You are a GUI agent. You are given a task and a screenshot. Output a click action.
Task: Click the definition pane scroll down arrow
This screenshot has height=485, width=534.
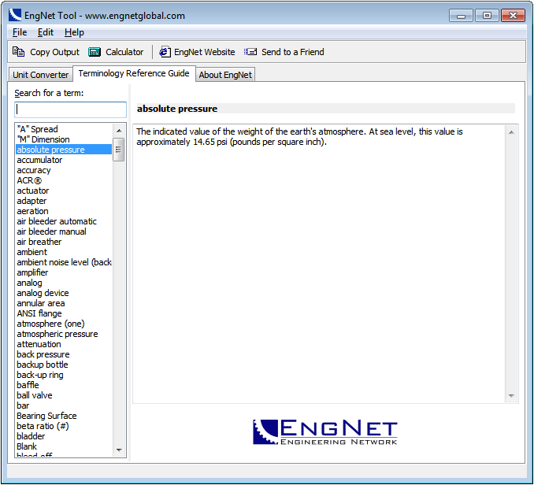pos(511,395)
